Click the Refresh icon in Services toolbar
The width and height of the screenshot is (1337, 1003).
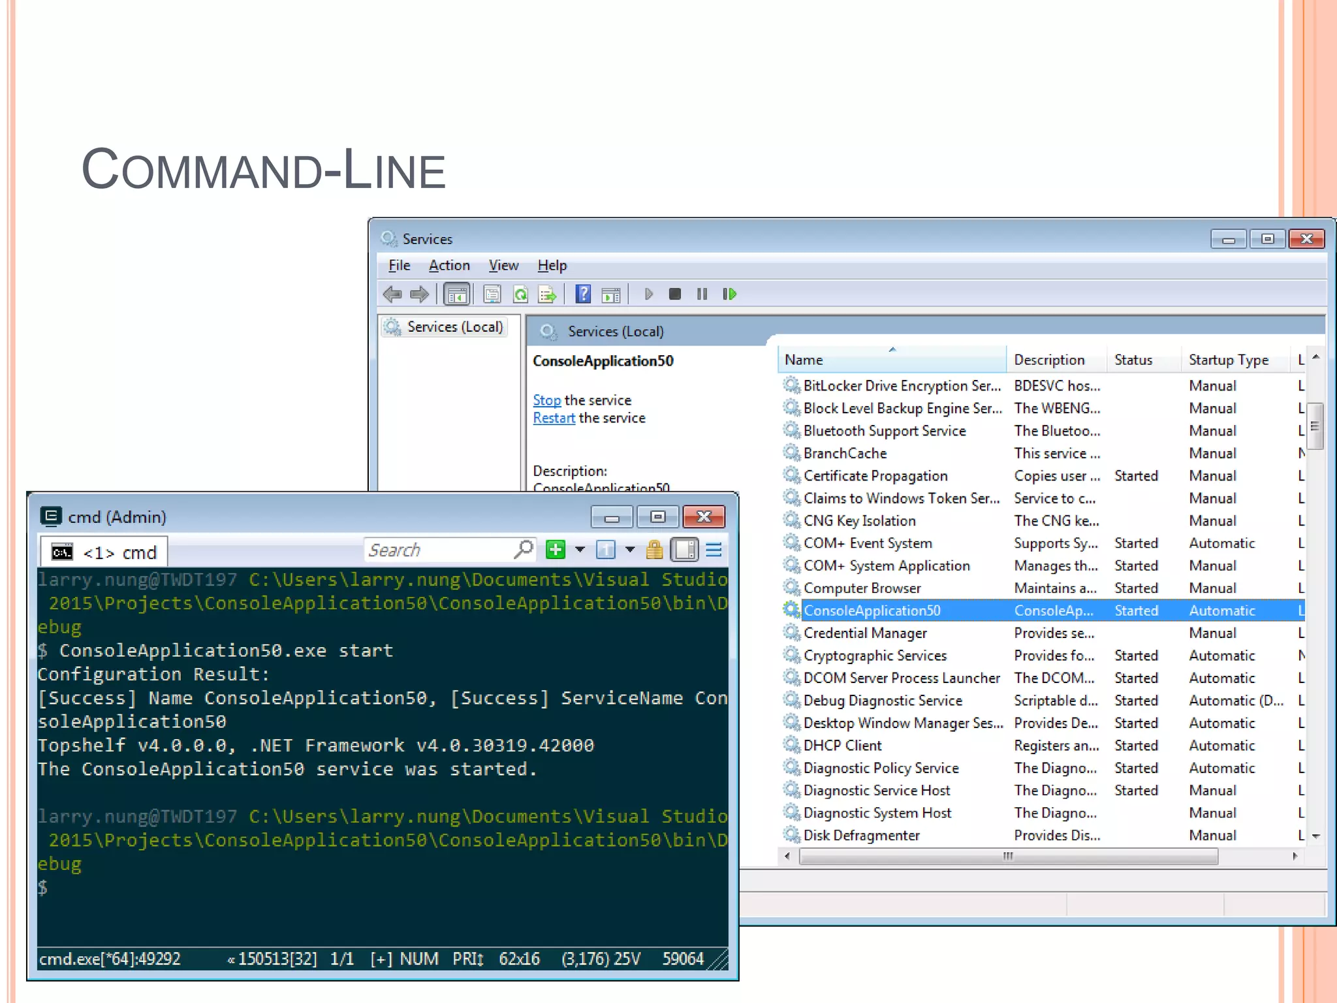tap(520, 295)
